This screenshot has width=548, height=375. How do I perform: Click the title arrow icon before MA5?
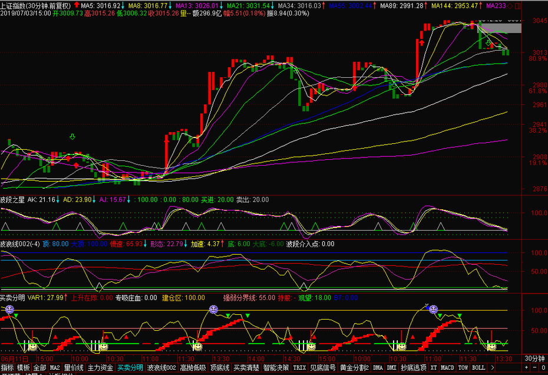[76, 5]
